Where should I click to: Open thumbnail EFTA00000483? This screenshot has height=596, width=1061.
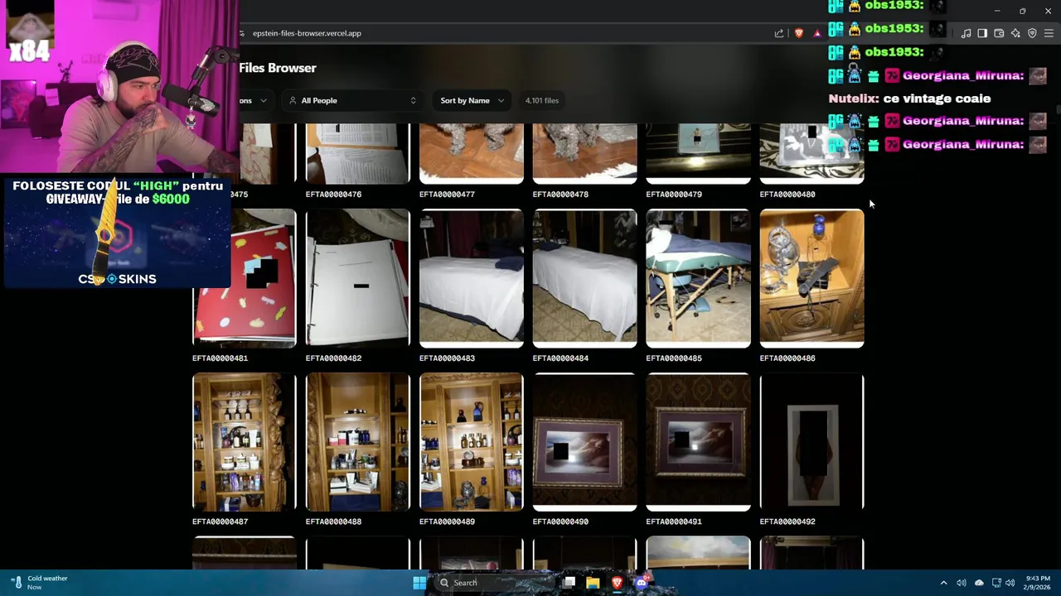(x=471, y=278)
